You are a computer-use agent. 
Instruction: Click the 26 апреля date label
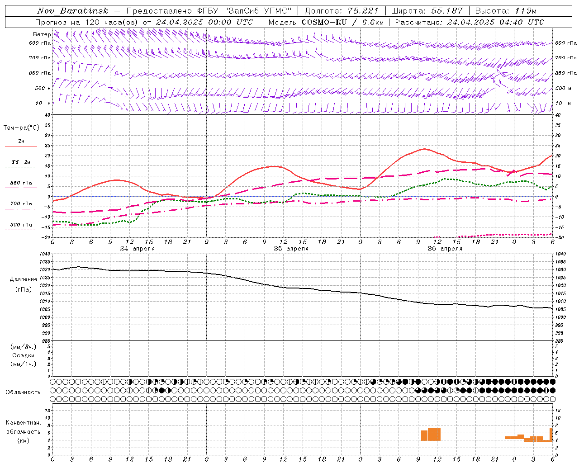click(445, 249)
